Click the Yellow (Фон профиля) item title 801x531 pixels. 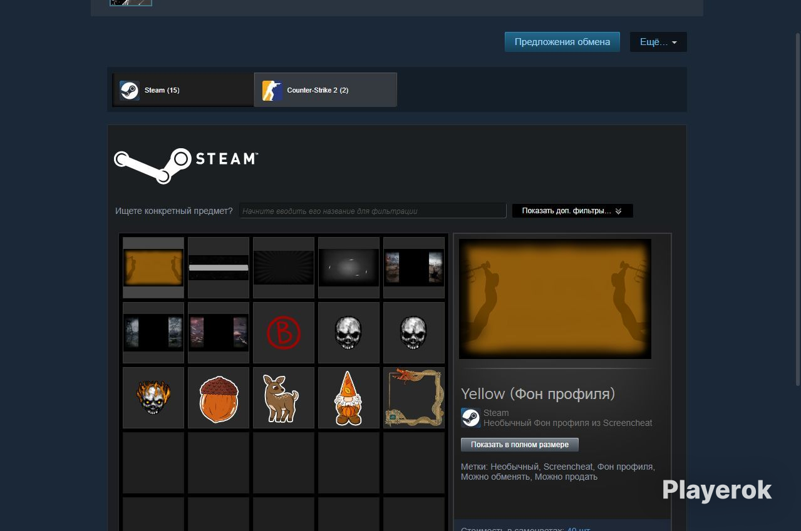[538, 394]
